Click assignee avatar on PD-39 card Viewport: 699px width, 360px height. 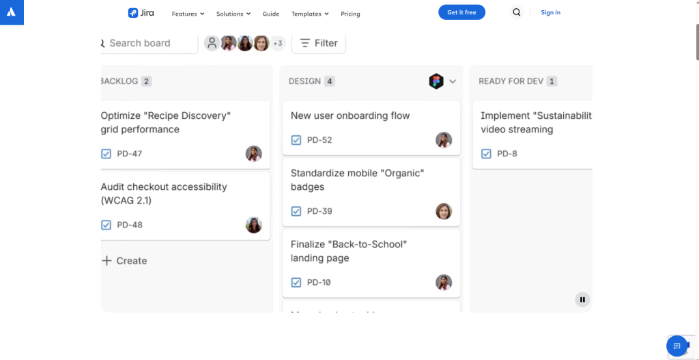tap(444, 212)
